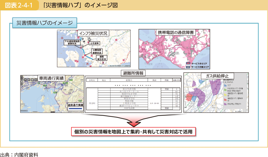Click the blue line sample under 道路通行実績

point(75,108)
